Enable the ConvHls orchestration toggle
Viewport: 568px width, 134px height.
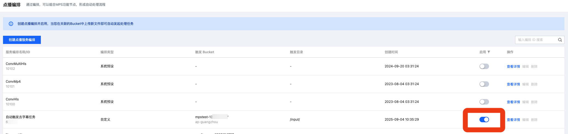[484, 102]
